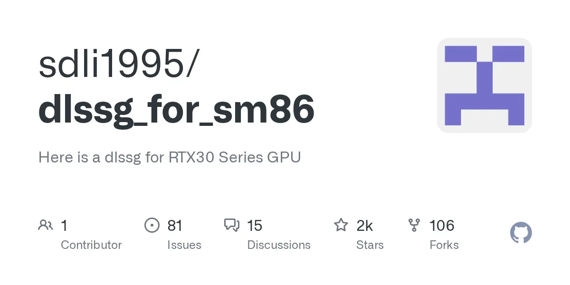Select the issue count 81
This screenshot has width=570, height=285.
click(x=175, y=226)
